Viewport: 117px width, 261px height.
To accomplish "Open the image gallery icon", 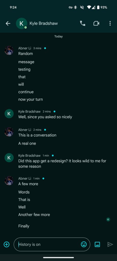I will 97,244.
